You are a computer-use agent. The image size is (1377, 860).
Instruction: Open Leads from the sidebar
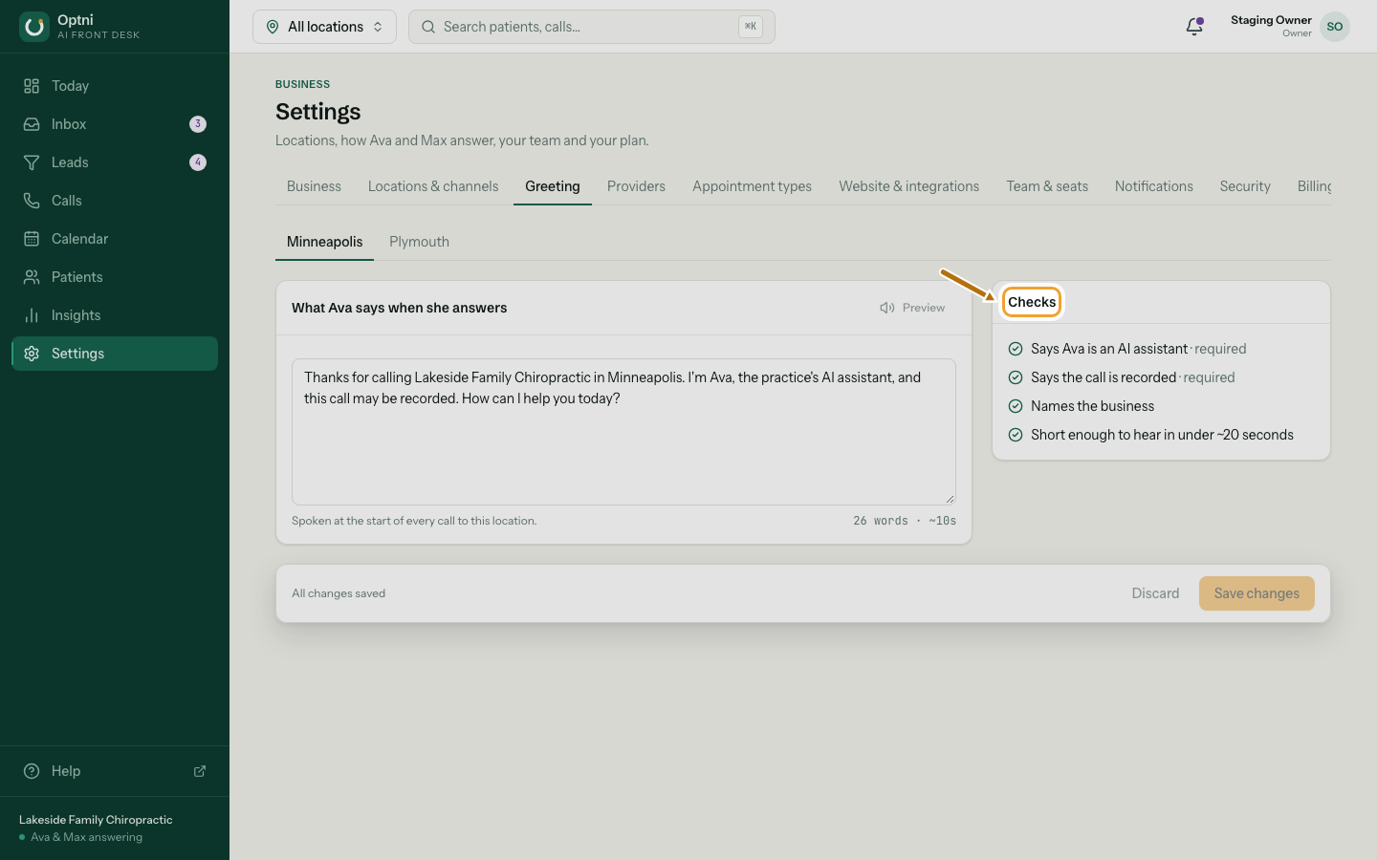(x=115, y=162)
